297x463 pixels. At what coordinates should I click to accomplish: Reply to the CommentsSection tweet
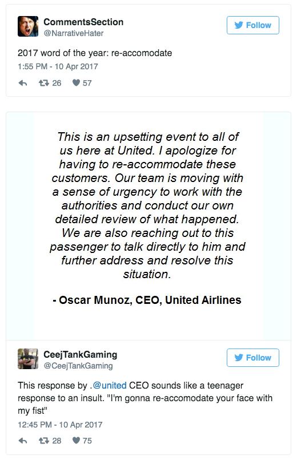[x=23, y=83]
